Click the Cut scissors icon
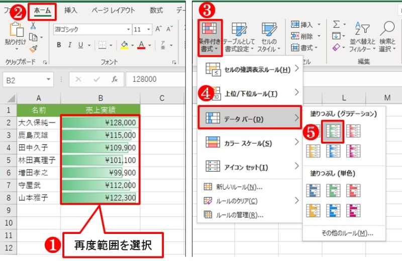The height and width of the screenshot is (261, 402). [x=33, y=26]
